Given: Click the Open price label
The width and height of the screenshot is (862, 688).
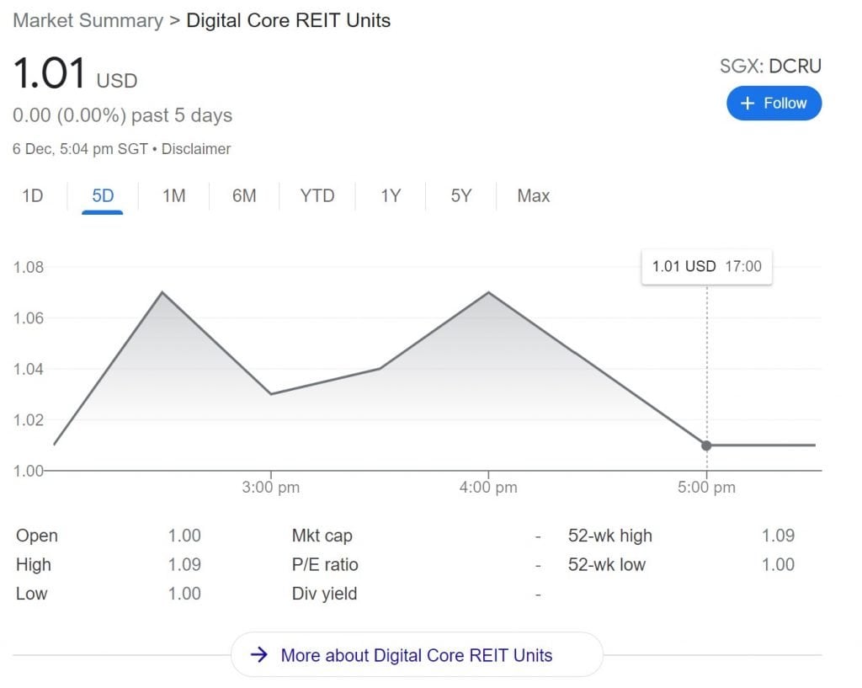Looking at the screenshot, I should [x=37, y=536].
